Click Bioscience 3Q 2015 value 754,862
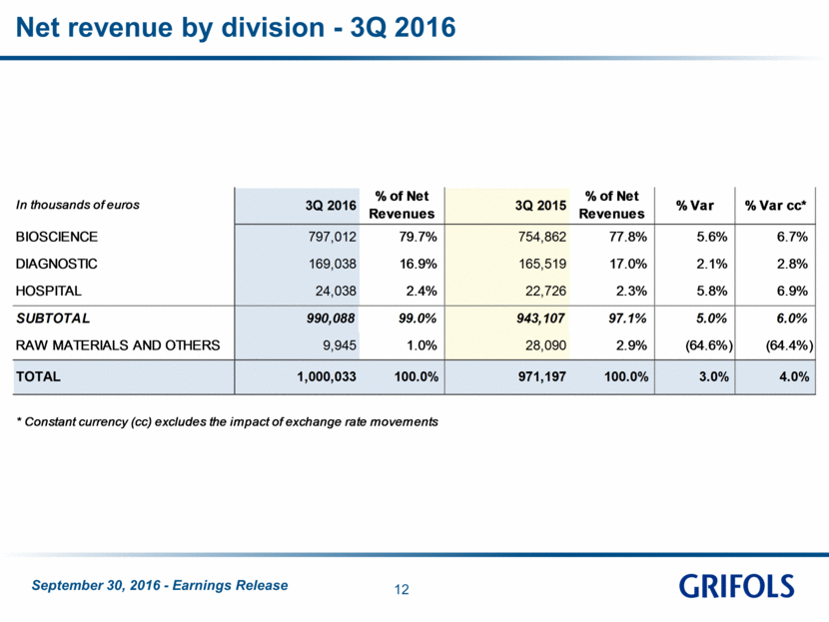 click(x=542, y=237)
